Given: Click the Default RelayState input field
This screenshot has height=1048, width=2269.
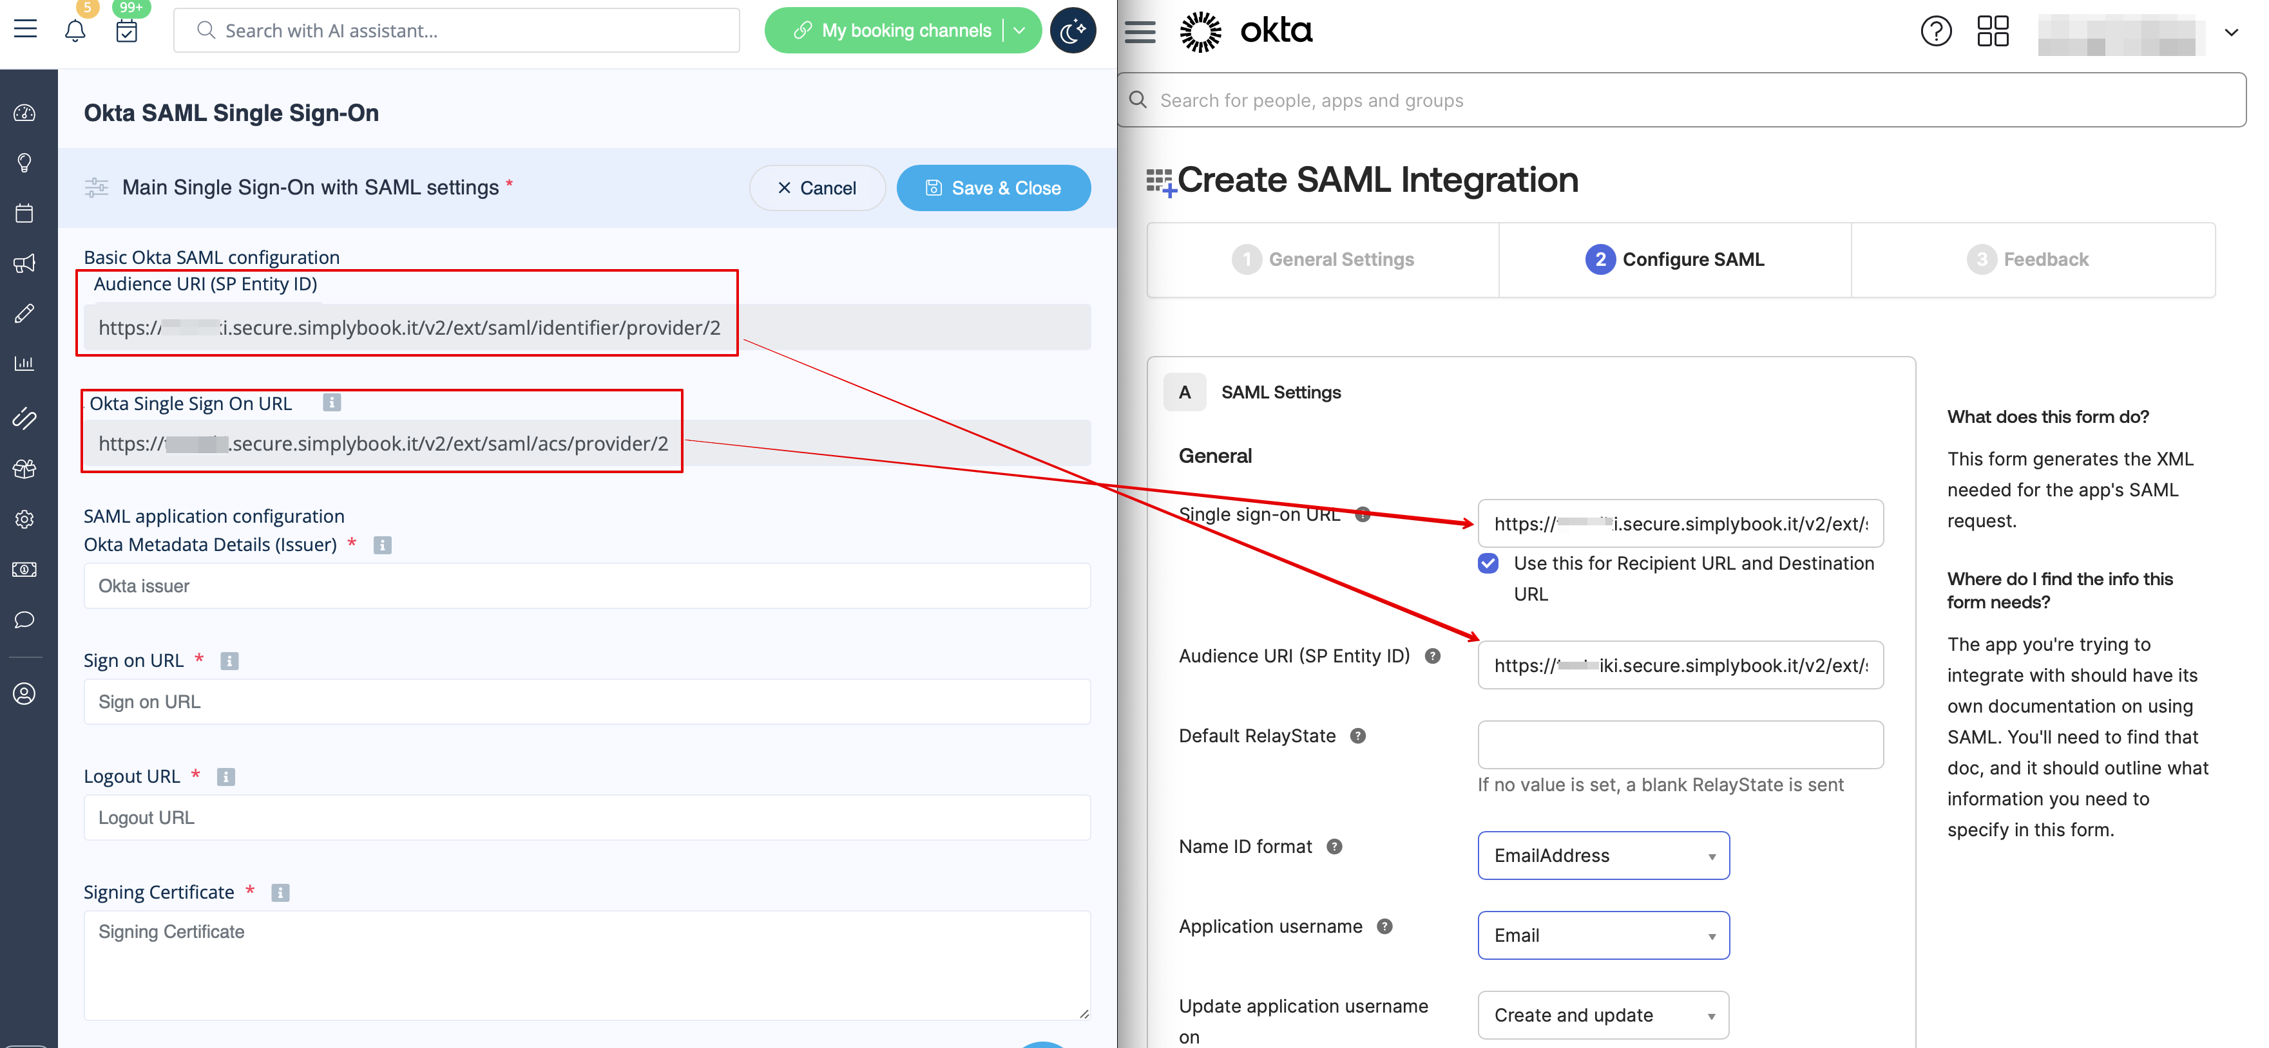Looking at the screenshot, I should pyautogui.click(x=1680, y=744).
